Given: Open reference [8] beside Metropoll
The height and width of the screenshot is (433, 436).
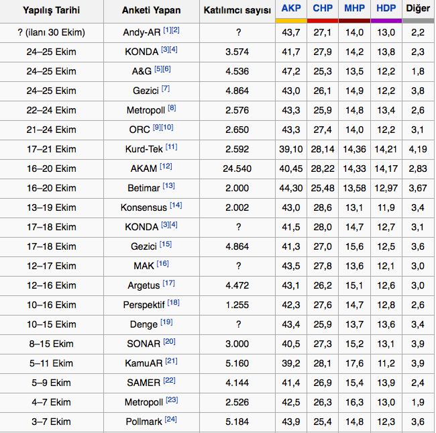Looking at the screenshot, I should (x=172, y=107).
